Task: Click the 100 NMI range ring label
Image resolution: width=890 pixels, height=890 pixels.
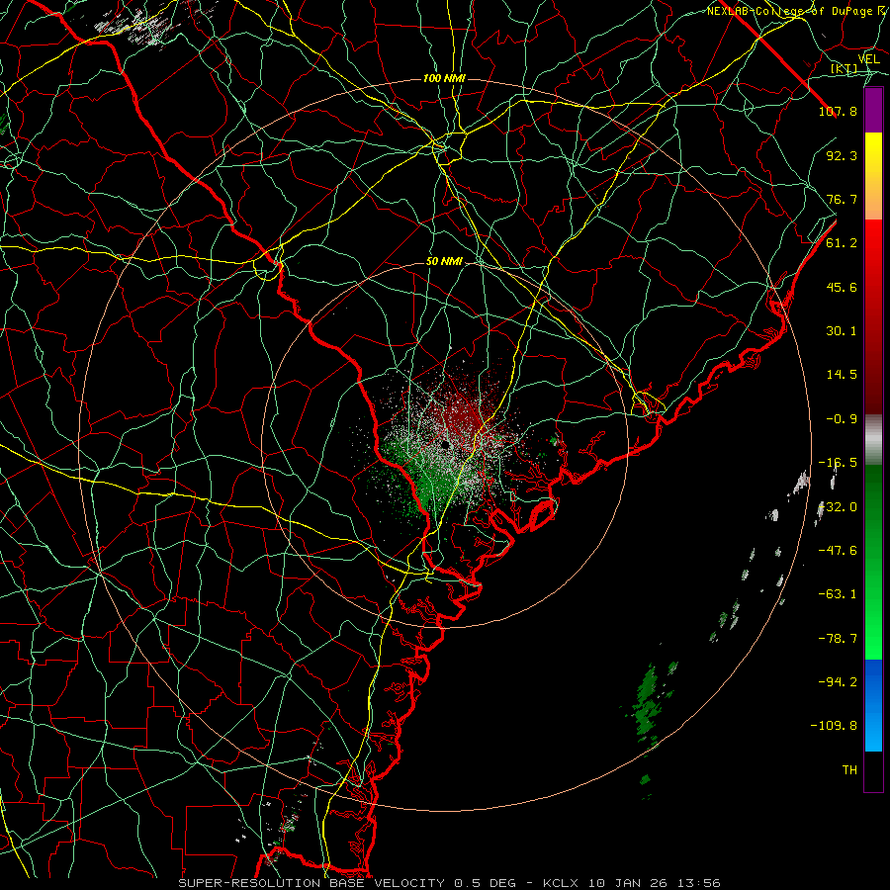Action: tap(444, 78)
